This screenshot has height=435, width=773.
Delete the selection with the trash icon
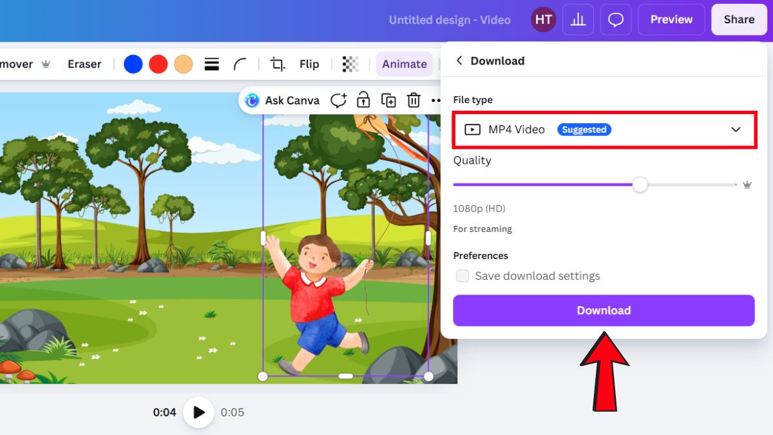click(413, 101)
